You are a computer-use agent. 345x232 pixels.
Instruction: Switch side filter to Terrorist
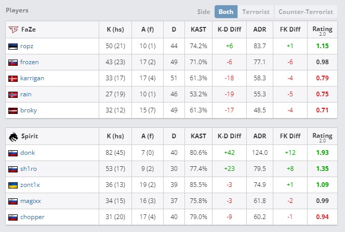click(x=255, y=11)
